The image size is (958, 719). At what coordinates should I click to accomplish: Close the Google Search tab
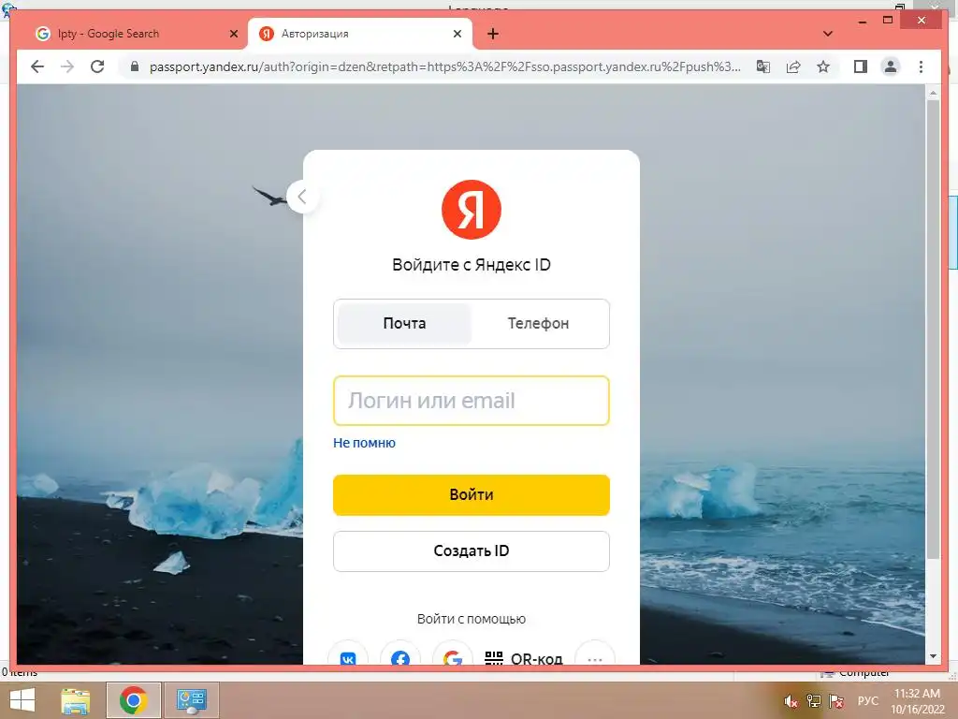point(233,35)
